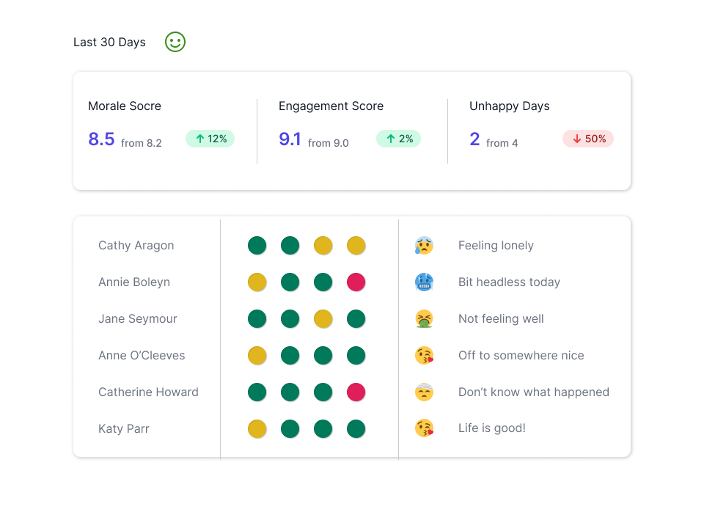Open the Jane Seymour entry
Image resolution: width=704 pixels, height=512 pixels.
click(x=138, y=319)
